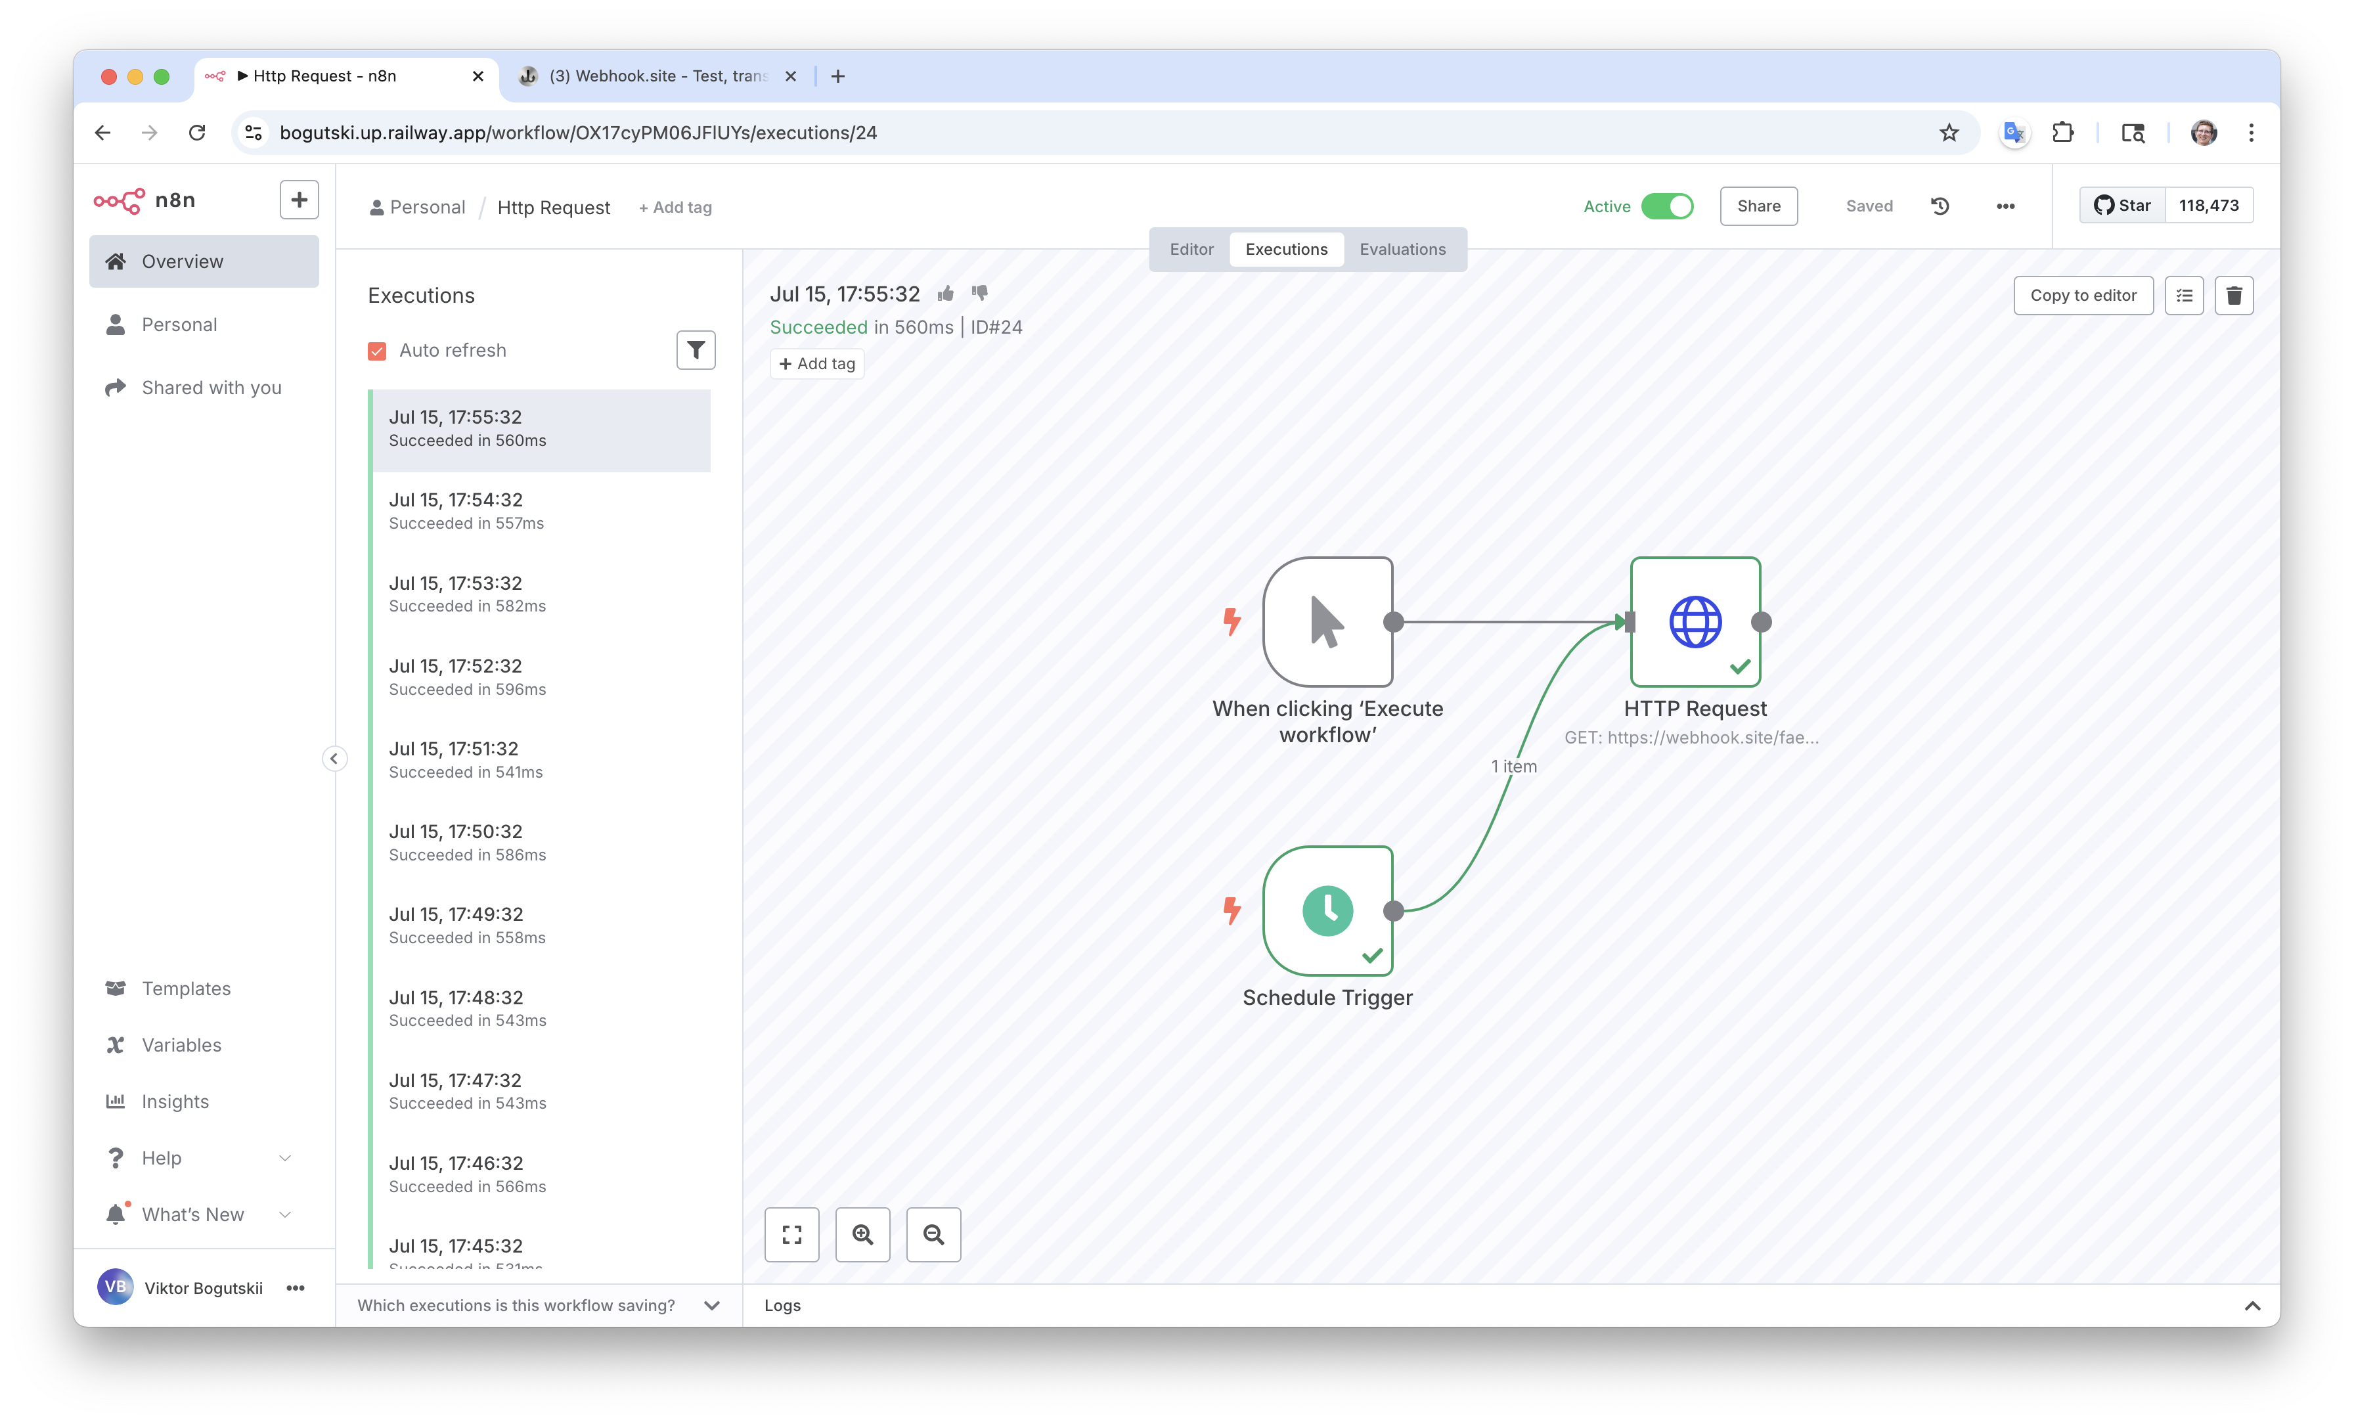2354x1424 pixels.
Task: Click the thumbs down rating icon
Action: [x=979, y=294]
